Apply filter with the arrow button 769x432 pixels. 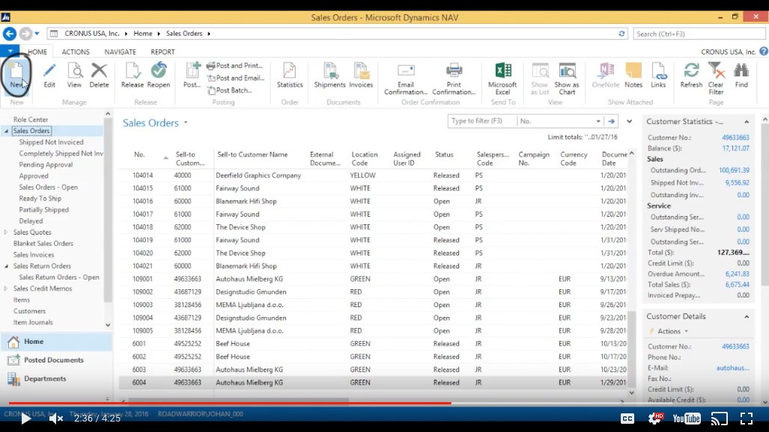click(x=611, y=121)
